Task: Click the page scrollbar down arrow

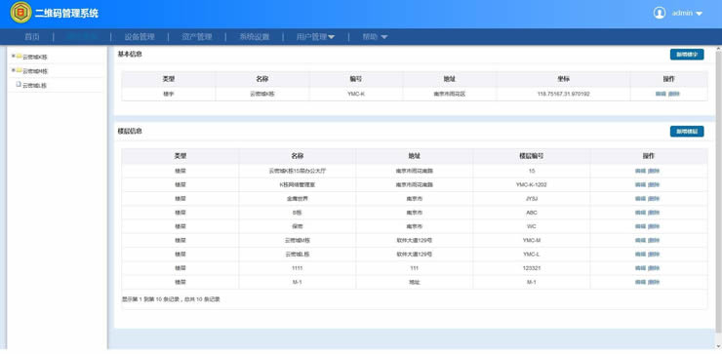Action: click(x=718, y=346)
